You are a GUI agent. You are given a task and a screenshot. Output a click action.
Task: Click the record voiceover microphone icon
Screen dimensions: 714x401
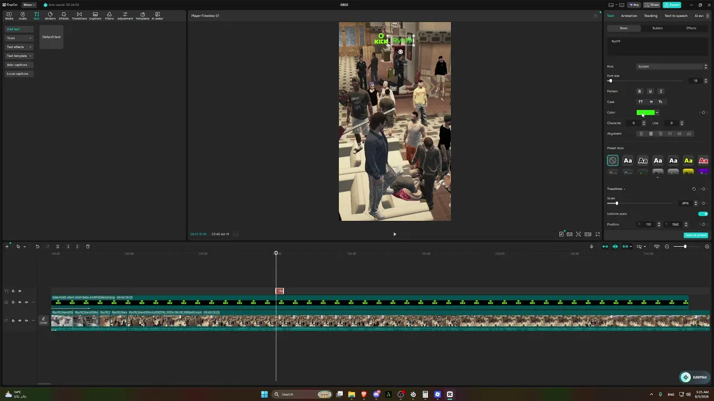[x=592, y=247]
